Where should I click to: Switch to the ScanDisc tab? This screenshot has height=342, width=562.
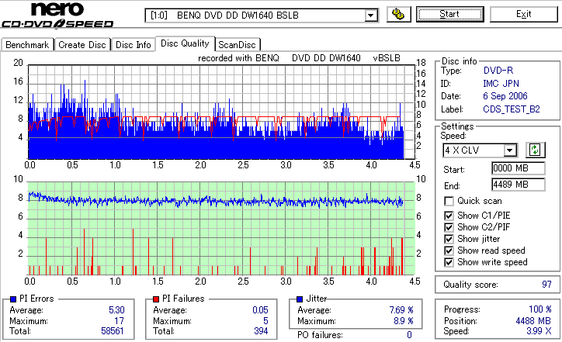(x=237, y=45)
